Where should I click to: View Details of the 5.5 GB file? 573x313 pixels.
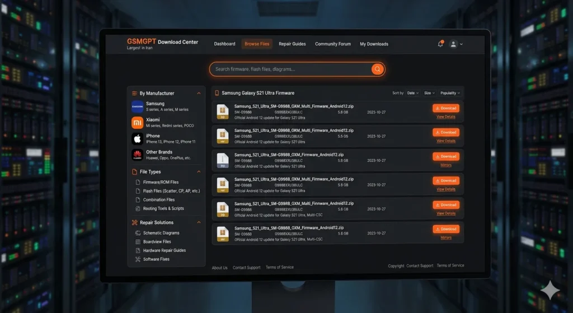[x=446, y=141]
